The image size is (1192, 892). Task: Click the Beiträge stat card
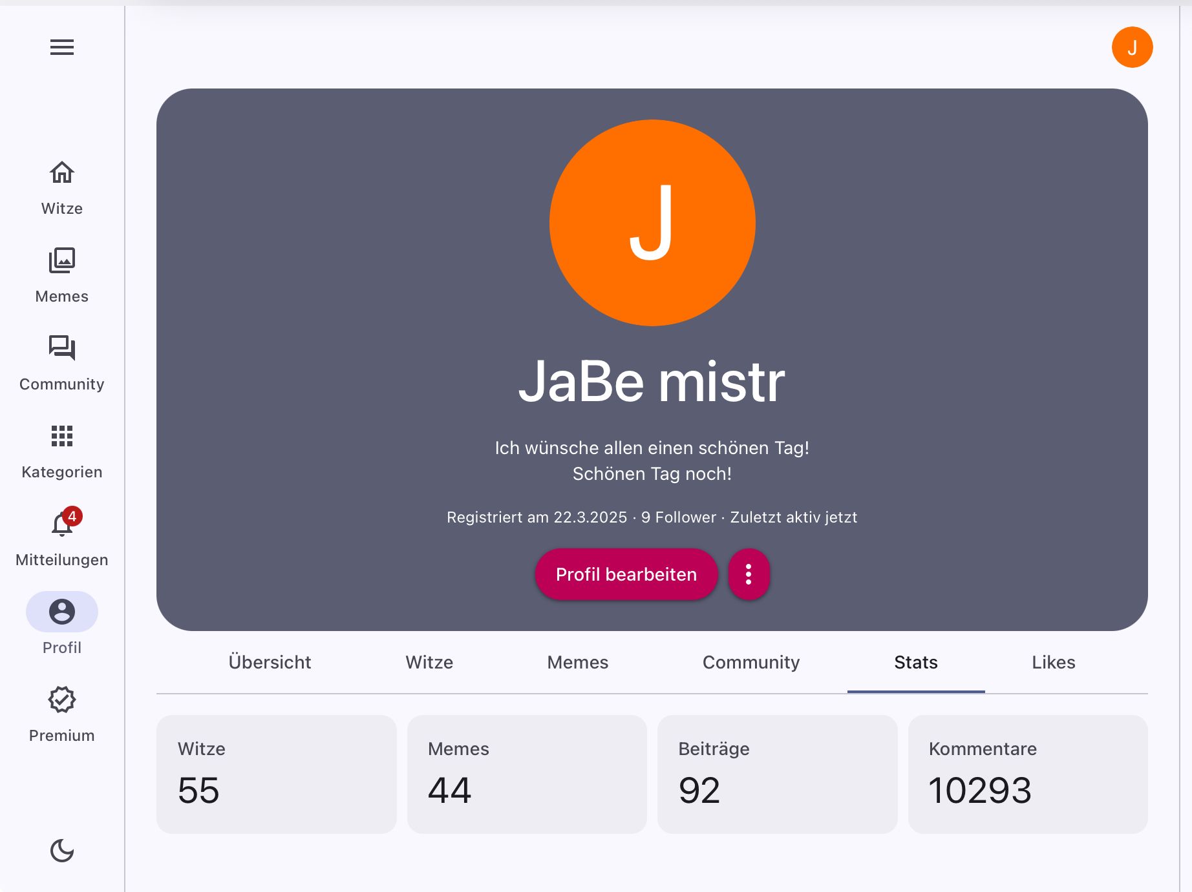point(777,774)
